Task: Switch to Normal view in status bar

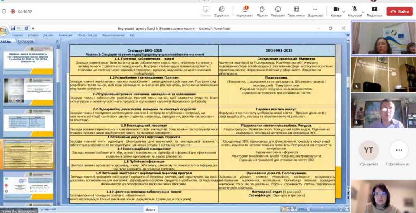Action: (284, 209)
